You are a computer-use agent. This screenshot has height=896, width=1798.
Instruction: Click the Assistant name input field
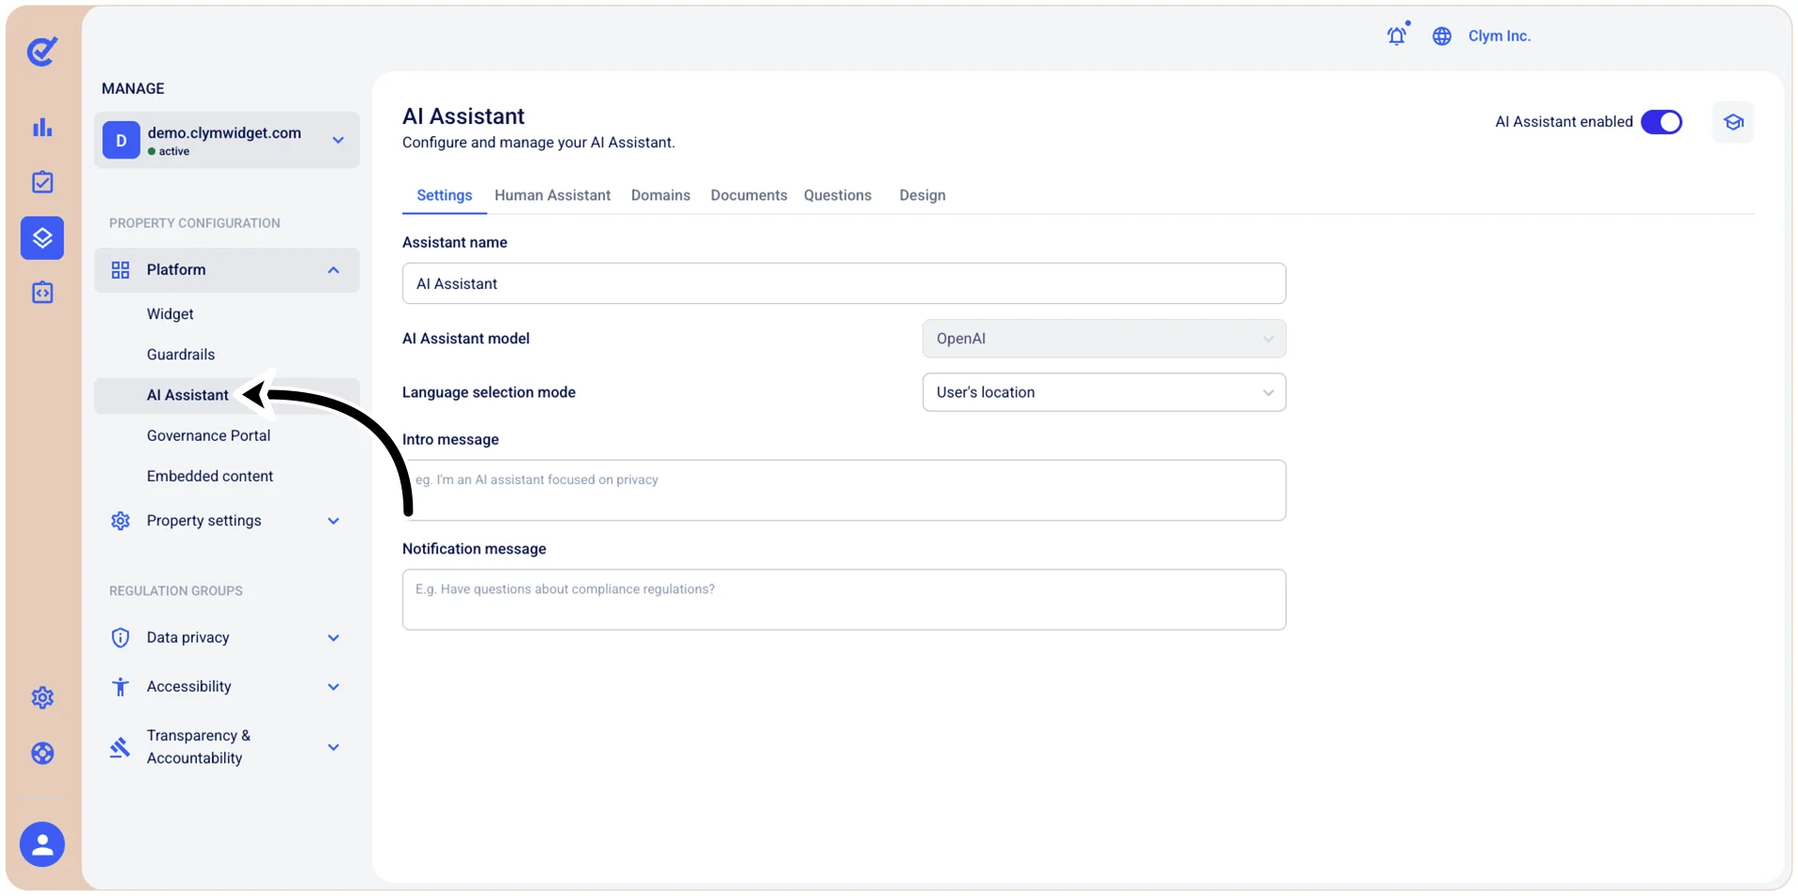click(844, 283)
